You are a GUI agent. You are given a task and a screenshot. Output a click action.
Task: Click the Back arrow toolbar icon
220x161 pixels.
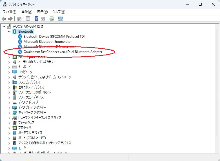[x=4, y=19]
